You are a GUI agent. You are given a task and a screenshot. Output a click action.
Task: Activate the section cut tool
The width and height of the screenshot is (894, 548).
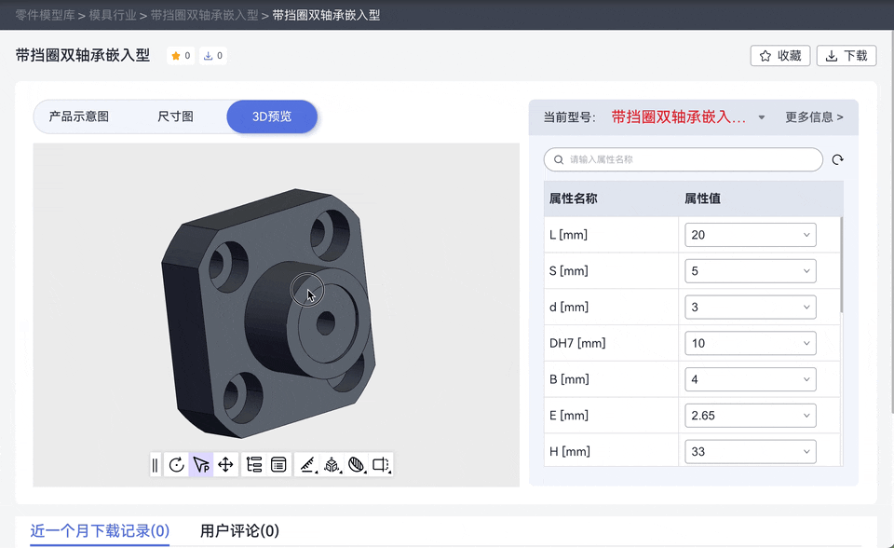click(x=381, y=464)
